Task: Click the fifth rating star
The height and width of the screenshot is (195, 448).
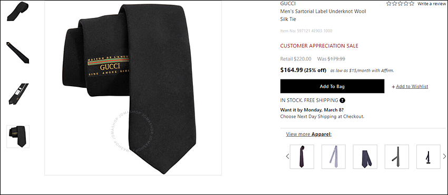Action: tap(412, 4)
